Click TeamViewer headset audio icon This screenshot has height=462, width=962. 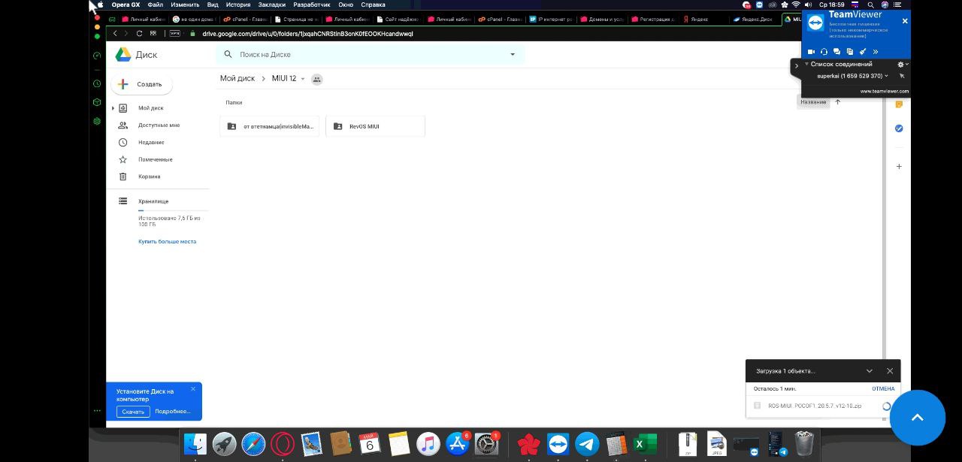click(824, 52)
